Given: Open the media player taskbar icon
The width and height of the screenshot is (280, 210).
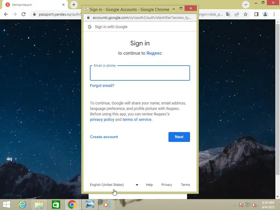Looking at the screenshot, I should click(106, 205).
